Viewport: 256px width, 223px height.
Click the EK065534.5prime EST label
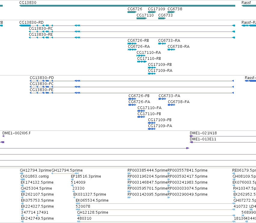click(92, 200)
